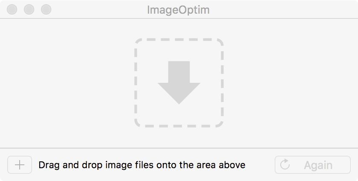Click the empty title bar area right of the title
Screen dimensions: 358x181
click(283, 9)
